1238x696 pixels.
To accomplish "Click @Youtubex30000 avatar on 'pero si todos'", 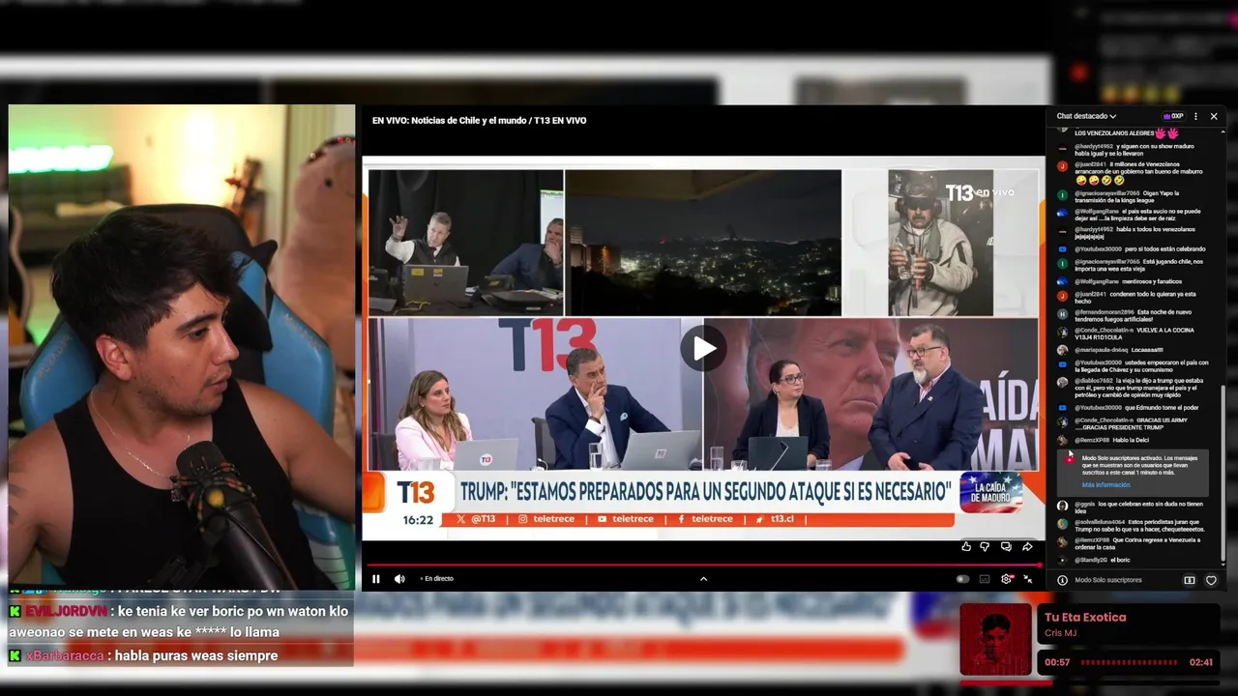I will coord(1062,248).
